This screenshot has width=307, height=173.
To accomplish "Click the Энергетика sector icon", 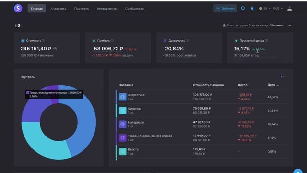I will tap(123, 97).
